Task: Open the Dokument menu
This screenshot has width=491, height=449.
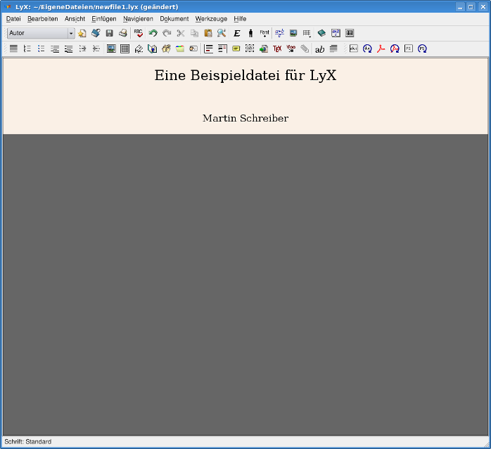Action: click(x=174, y=19)
